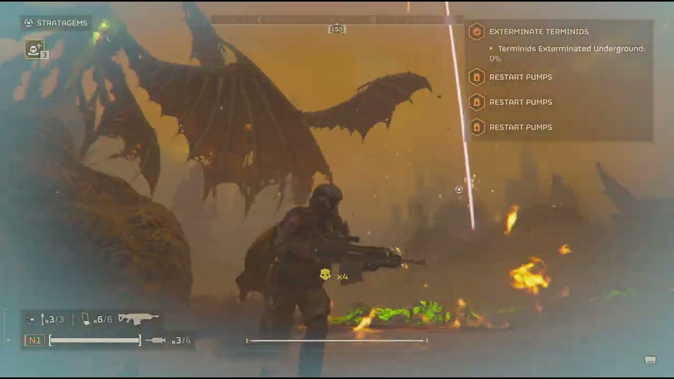Click the x3/4 stim count
674x379 pixels.
tap(181, 341)
